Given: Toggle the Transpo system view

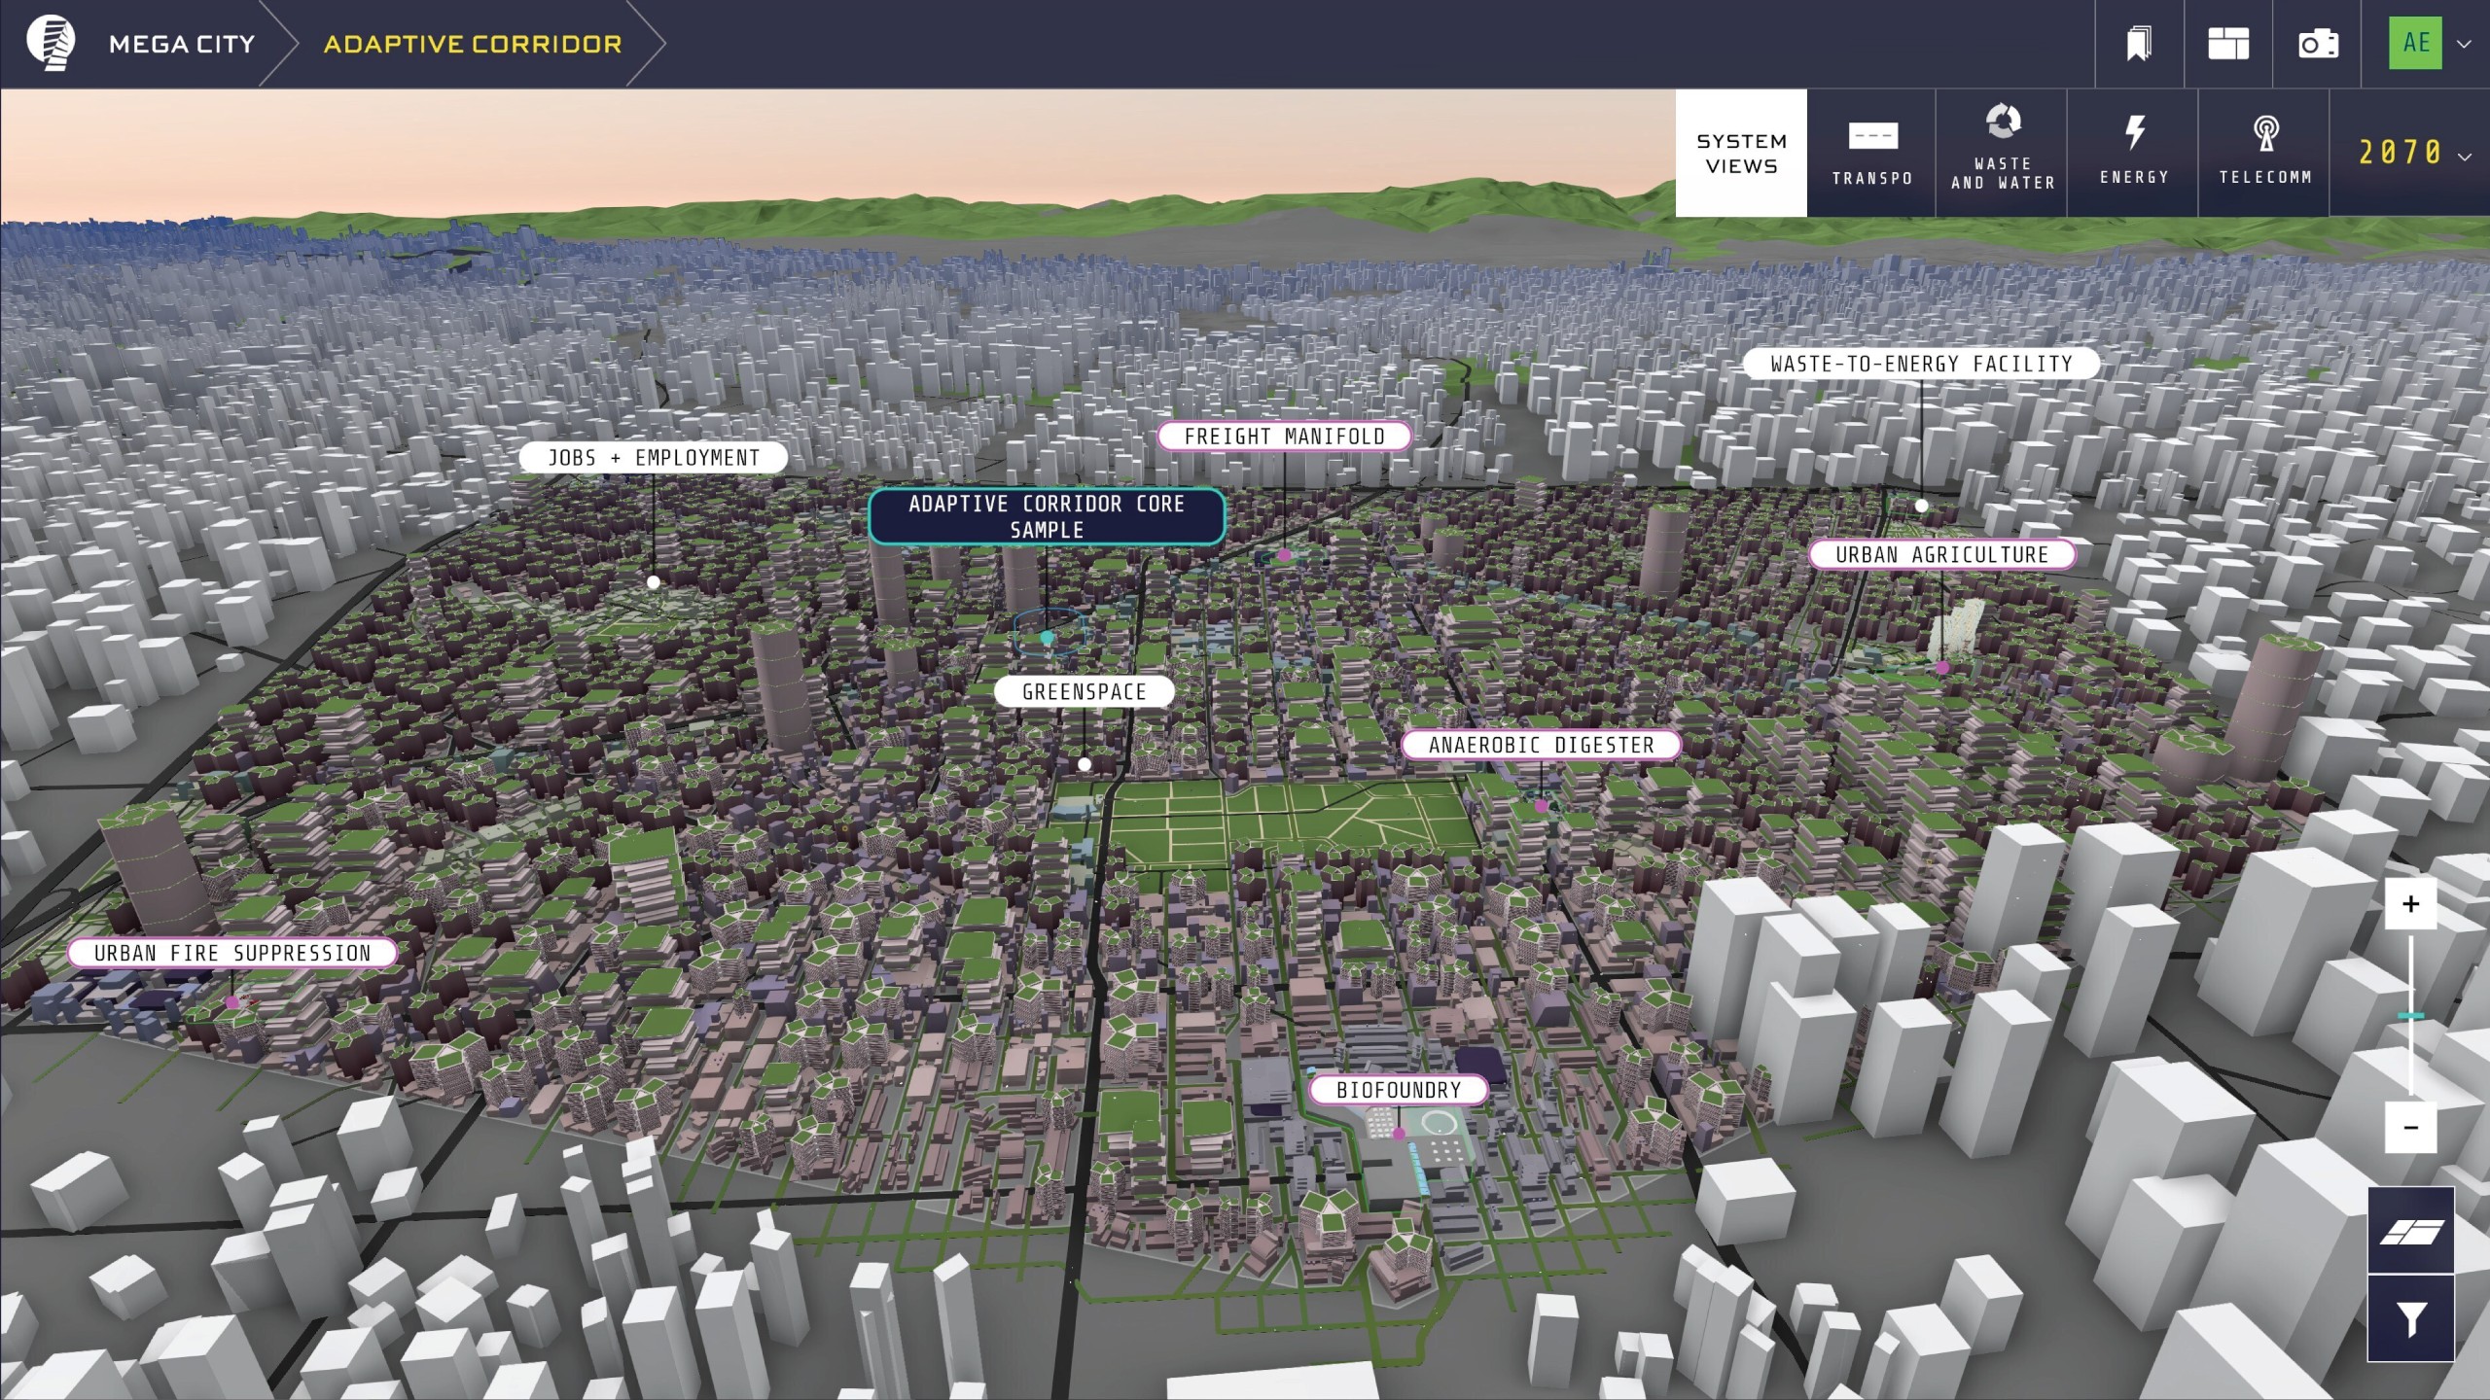Looking at the screenshot, I should (x=1872, y=153).
